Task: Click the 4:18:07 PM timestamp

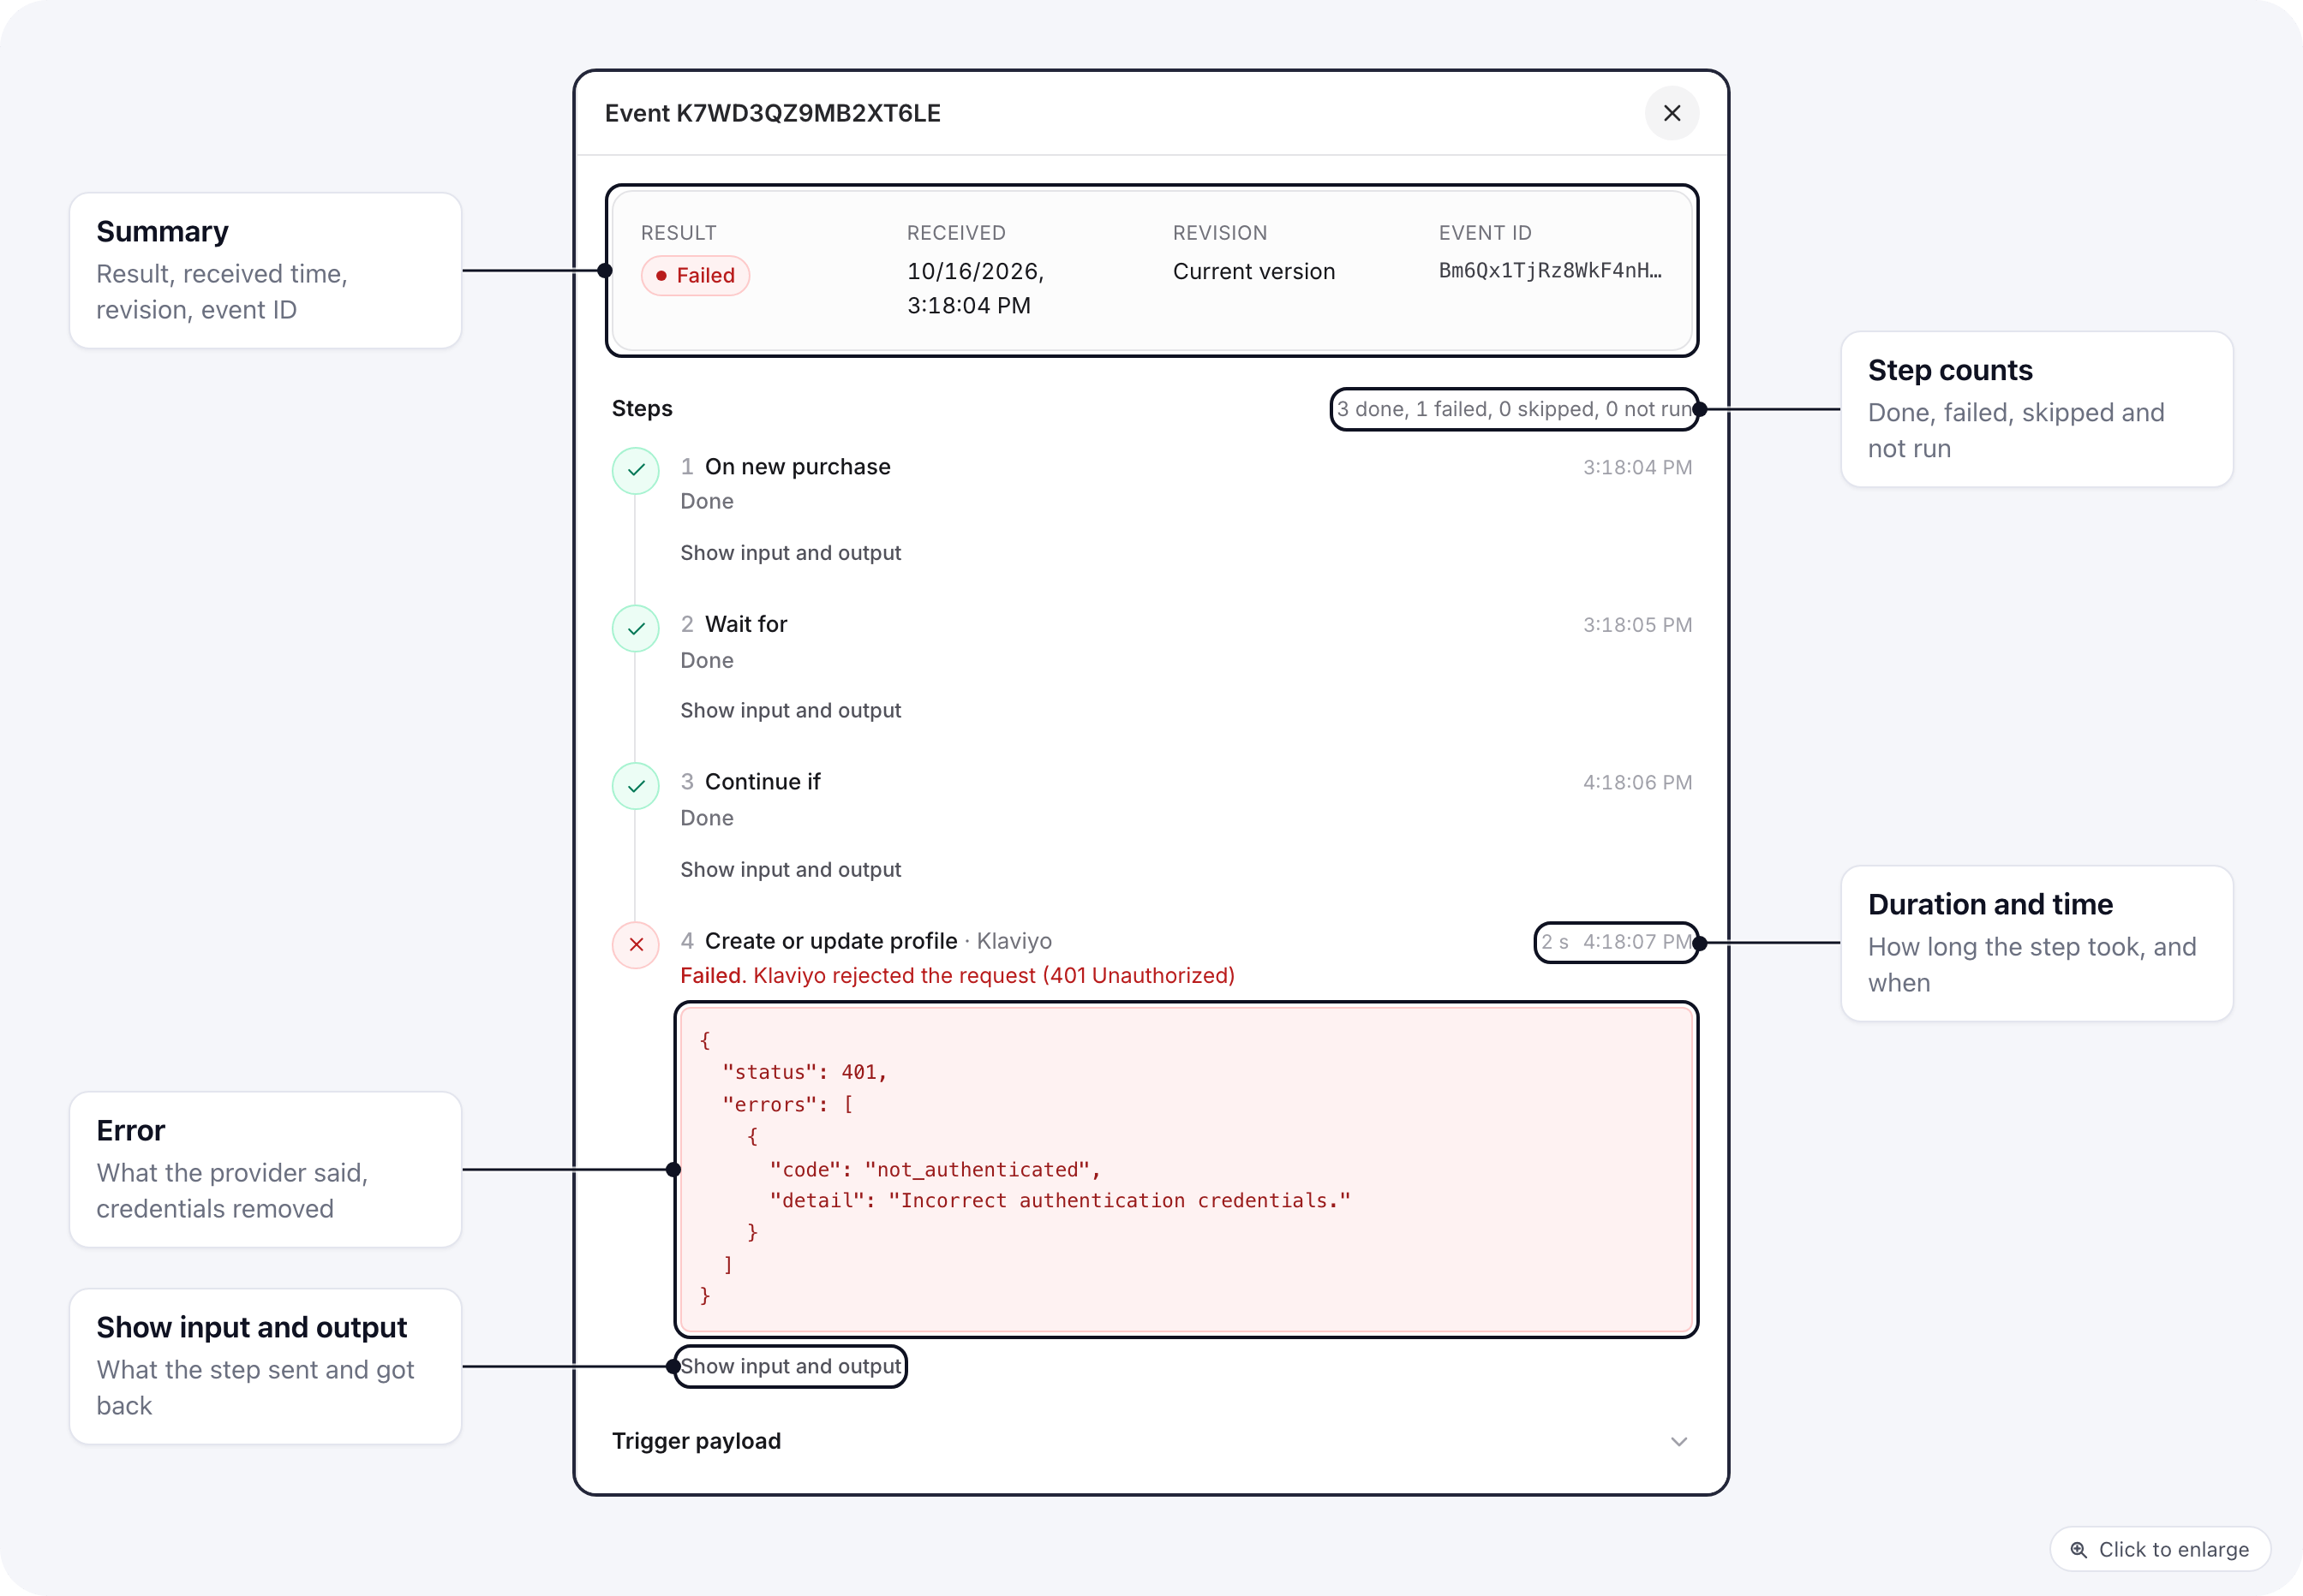Action: (1636, 942)
